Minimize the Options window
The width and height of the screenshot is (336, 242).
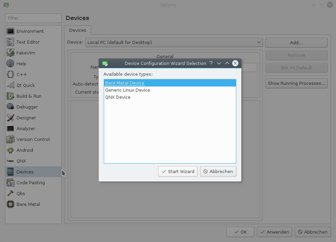[x=313, y=5]
